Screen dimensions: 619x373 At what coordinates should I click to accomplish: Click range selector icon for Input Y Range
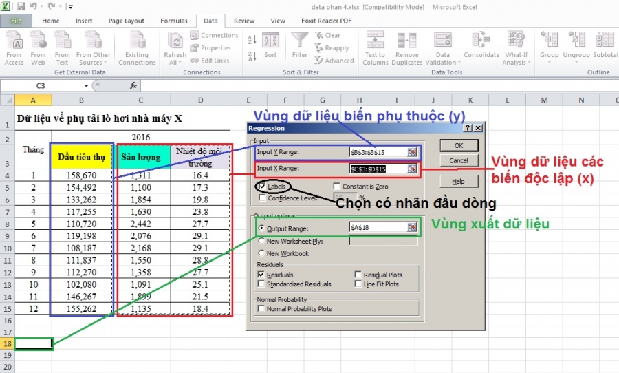(x=412, y=151)
